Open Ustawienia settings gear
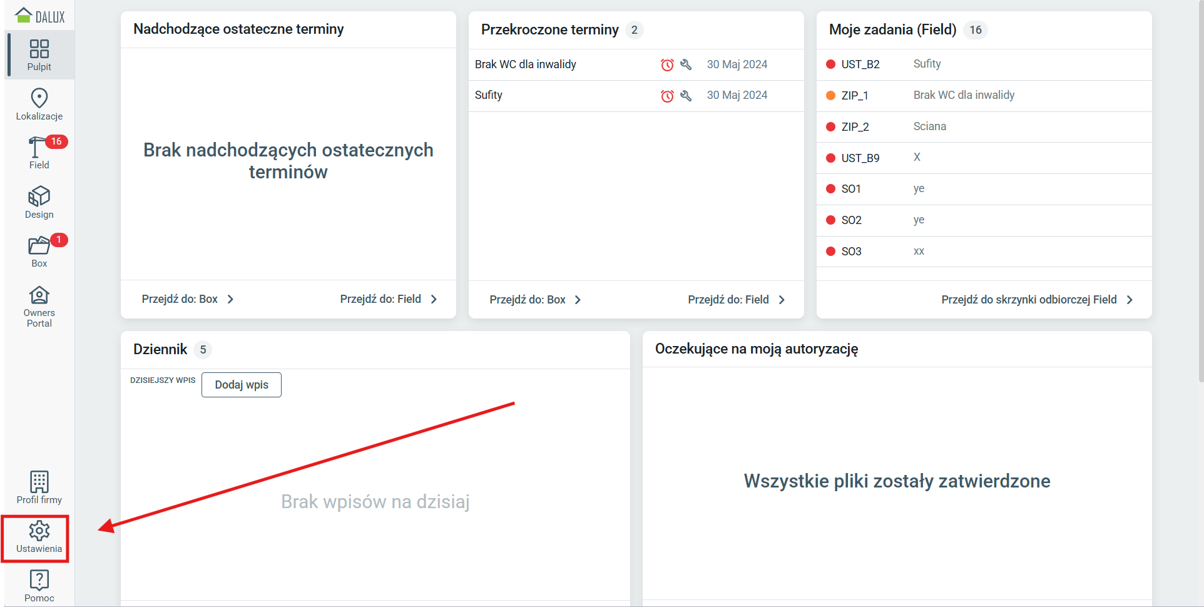1204x607 pixels. pos(39,538)
